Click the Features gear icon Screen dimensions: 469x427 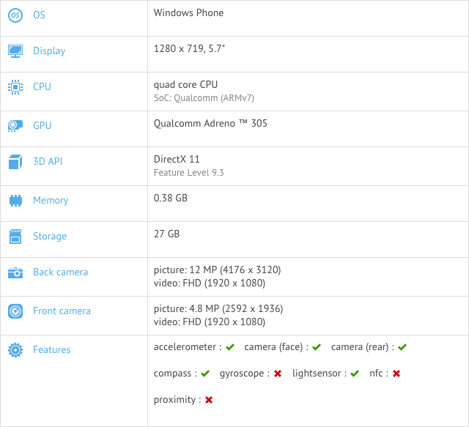point(15,350)
